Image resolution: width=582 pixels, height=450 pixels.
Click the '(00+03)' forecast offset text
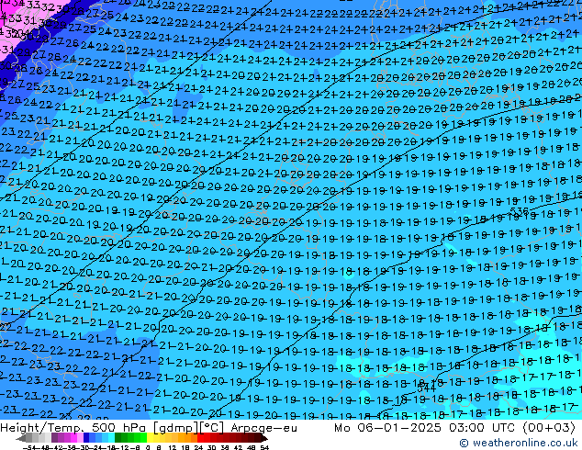[x=549, y=428]
